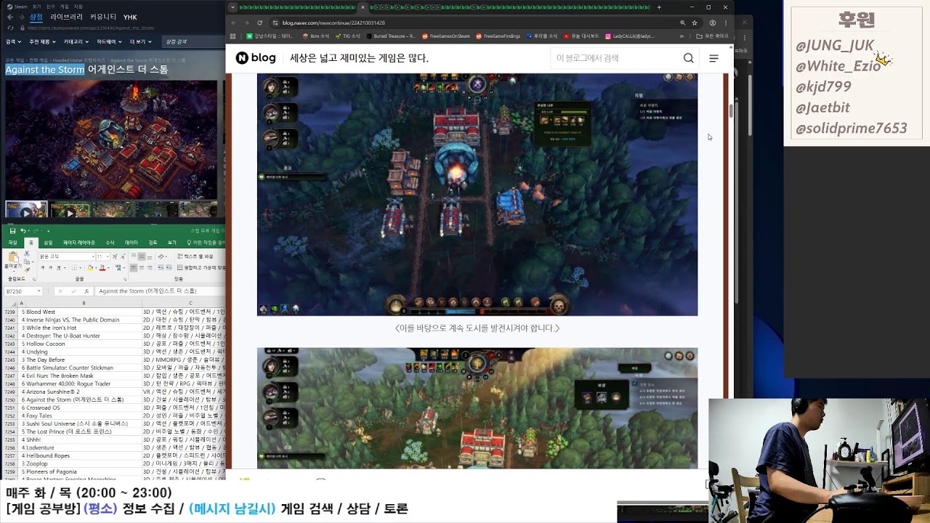The height and width of the screenshot is (523, 930).
Task: Open the FreeGamesOnSteam bookmark
Action: (x=446, y=36)
